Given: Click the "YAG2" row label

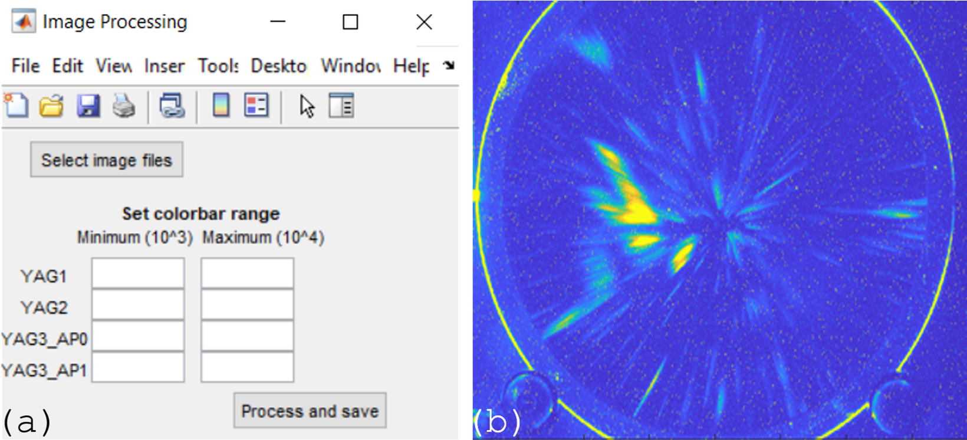Looking at the screenshot, I should click(x=44, y=307).
